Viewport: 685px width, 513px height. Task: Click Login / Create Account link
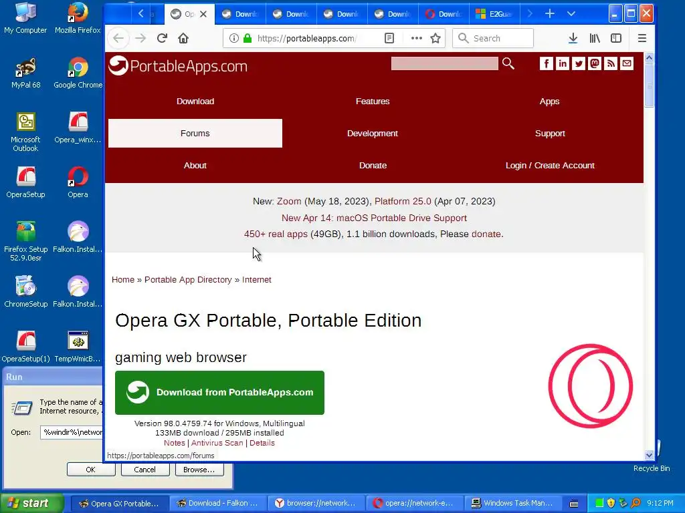(x=550, y=166)
